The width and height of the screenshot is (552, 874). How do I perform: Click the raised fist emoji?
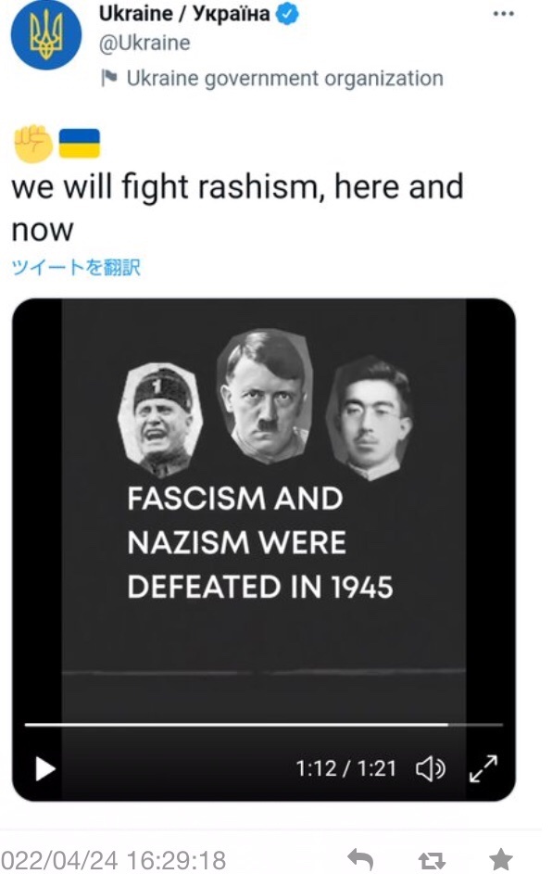32,144
